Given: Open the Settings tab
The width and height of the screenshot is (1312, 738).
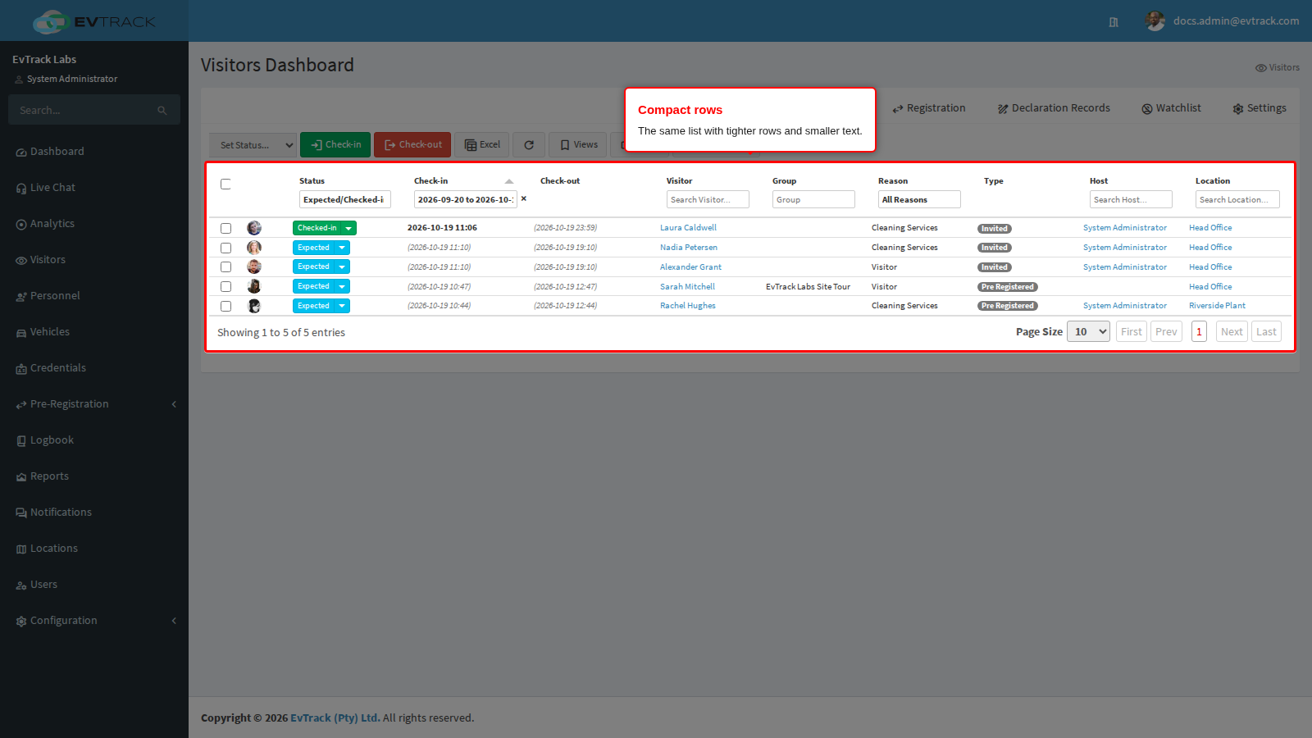Looking at the screenshot, I should 1260,108.
